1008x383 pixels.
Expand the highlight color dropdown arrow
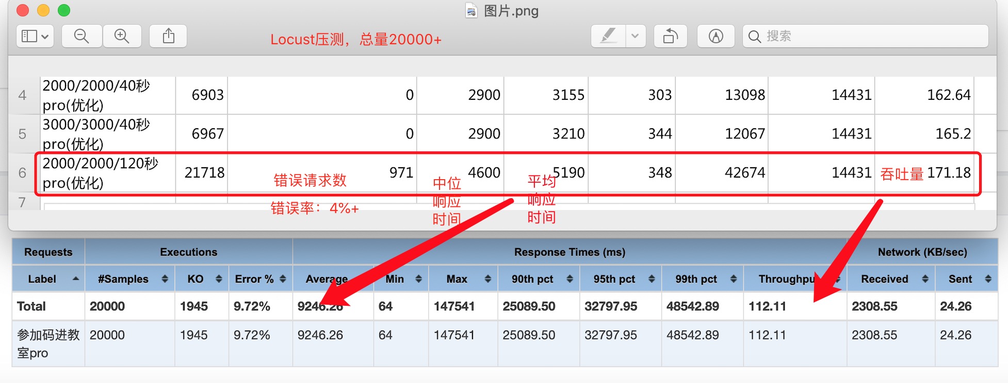(635, 36)
